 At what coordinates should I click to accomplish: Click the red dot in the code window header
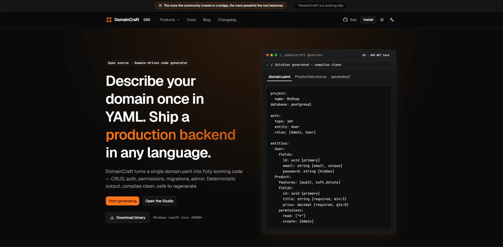[x=267, y=55]
